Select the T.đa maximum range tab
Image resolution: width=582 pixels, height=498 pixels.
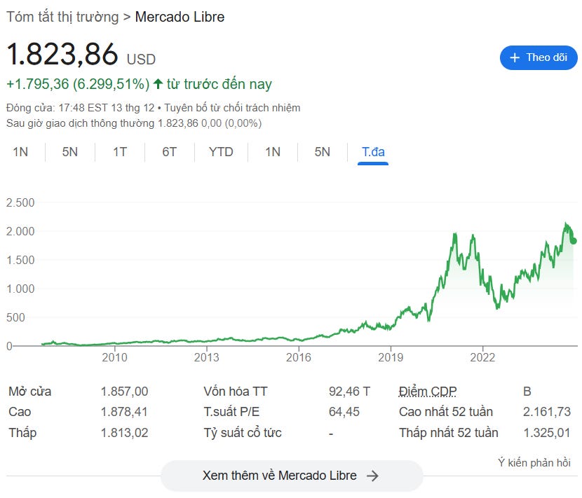pyautogui.click(x=373, y=152)
